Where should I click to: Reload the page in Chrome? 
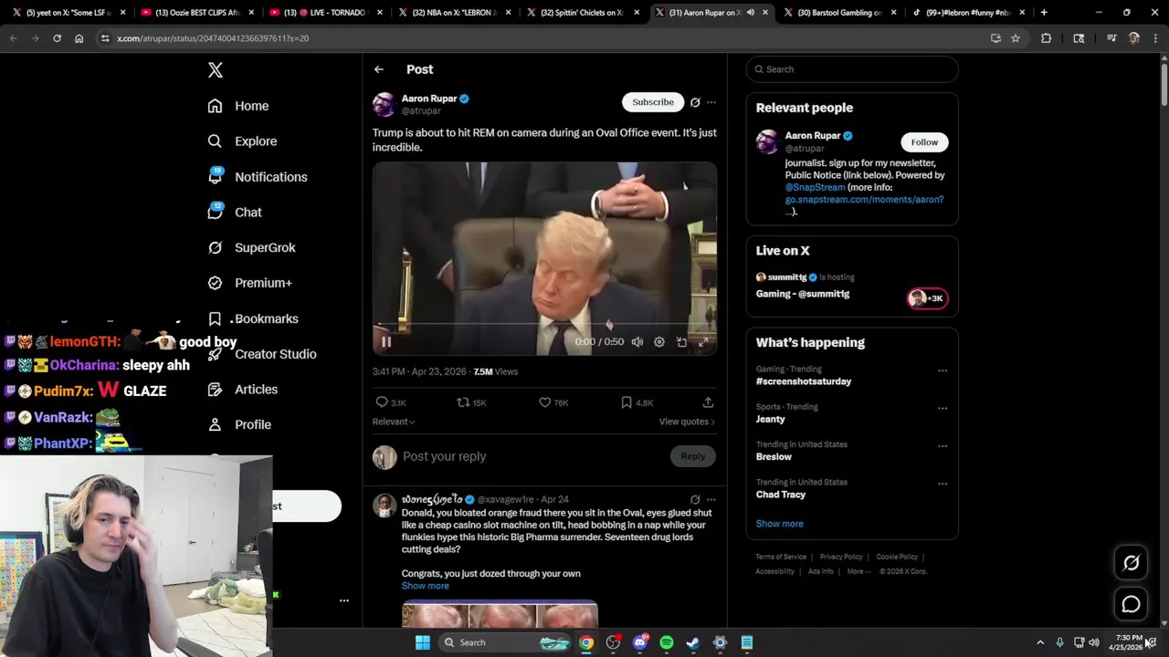point(57,38)
